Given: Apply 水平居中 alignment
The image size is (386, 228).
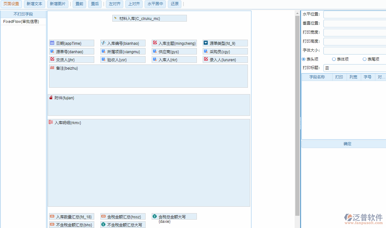Looking at the screenshot, I should pyautogui.click(x=155, y=4).
